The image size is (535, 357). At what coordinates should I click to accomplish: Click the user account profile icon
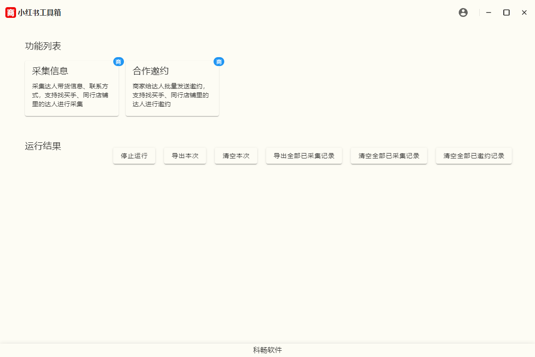463,12
